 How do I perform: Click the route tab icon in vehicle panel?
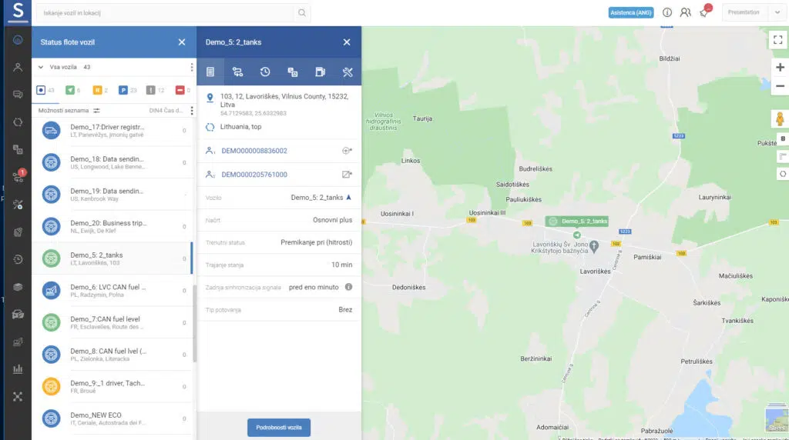[x=237, y=72]
